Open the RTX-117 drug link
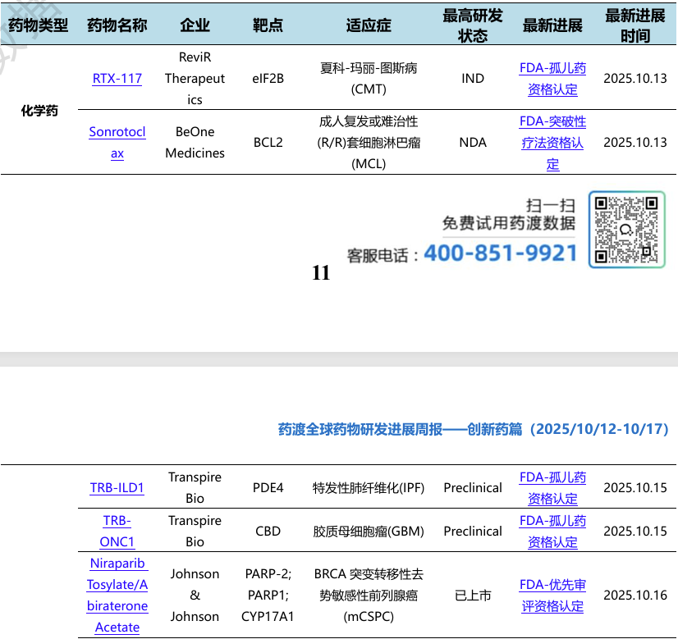 (x=117, y=79)
